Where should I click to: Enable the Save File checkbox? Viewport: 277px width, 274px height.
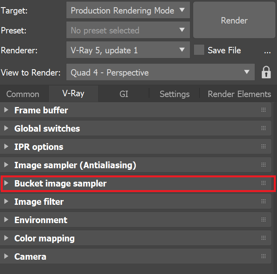[x=199, y=50]
